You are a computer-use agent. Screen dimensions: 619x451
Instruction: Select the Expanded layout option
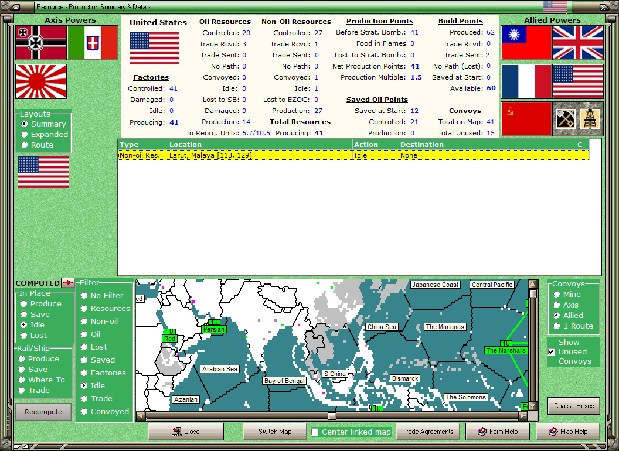click(x=45, y=135)
